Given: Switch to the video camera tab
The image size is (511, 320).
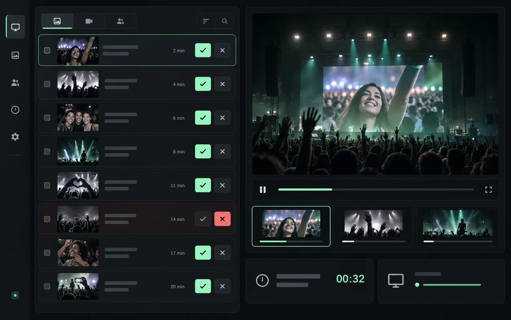Looking at the screenshot, I should (x=89, y=21).
